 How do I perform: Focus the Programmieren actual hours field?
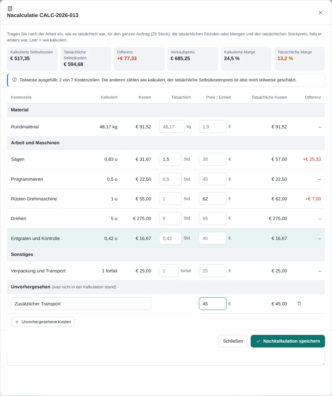(x=170, y=179)
